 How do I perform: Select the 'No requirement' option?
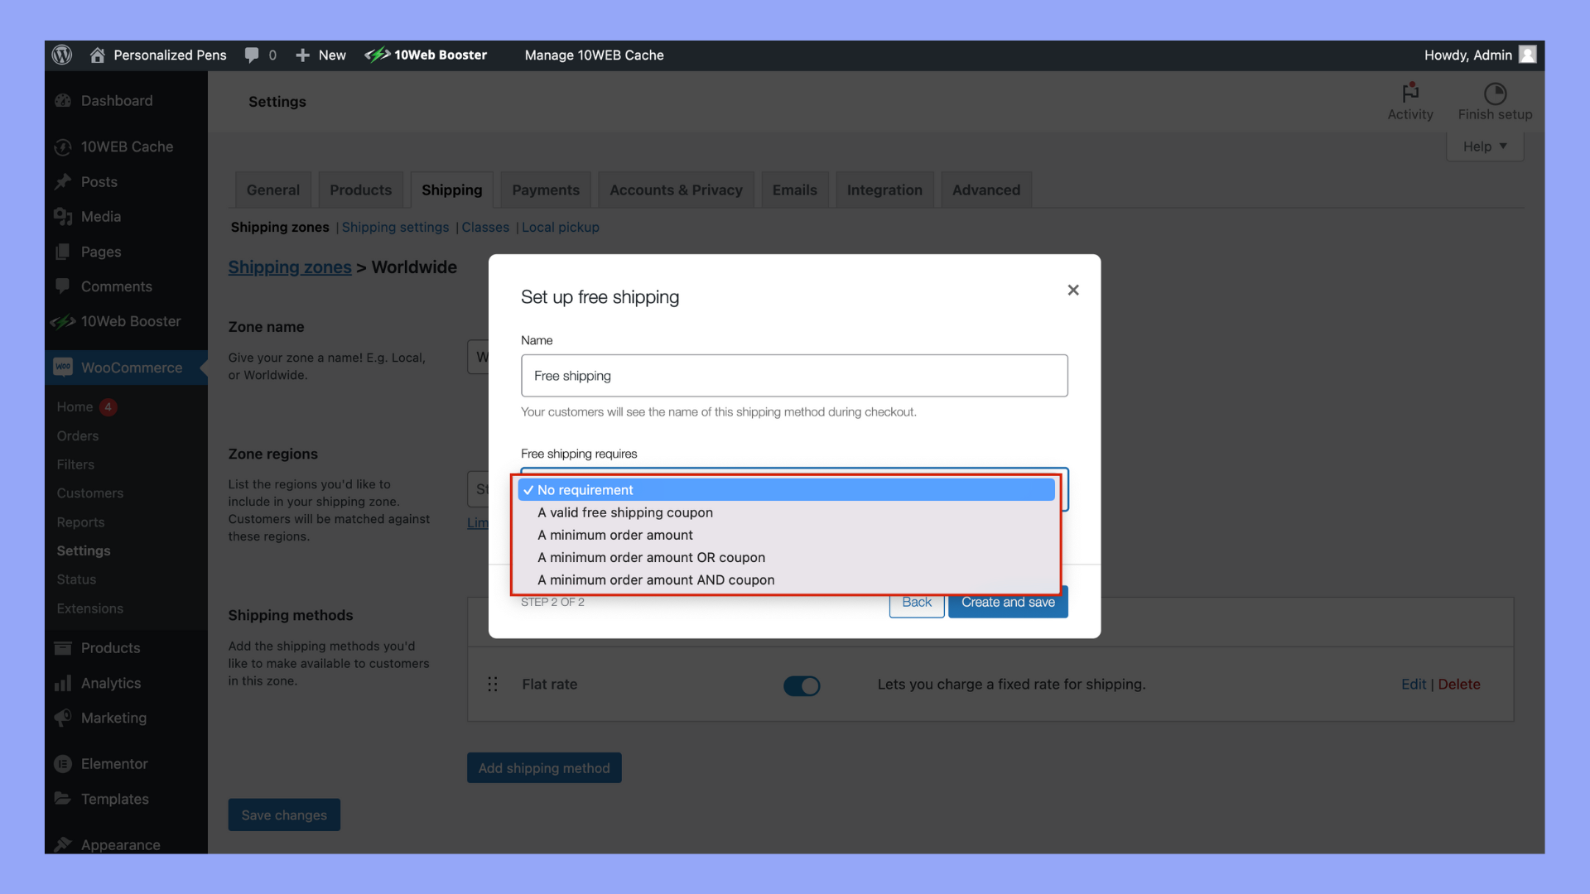pyautogui.click(x=585, y=490)
